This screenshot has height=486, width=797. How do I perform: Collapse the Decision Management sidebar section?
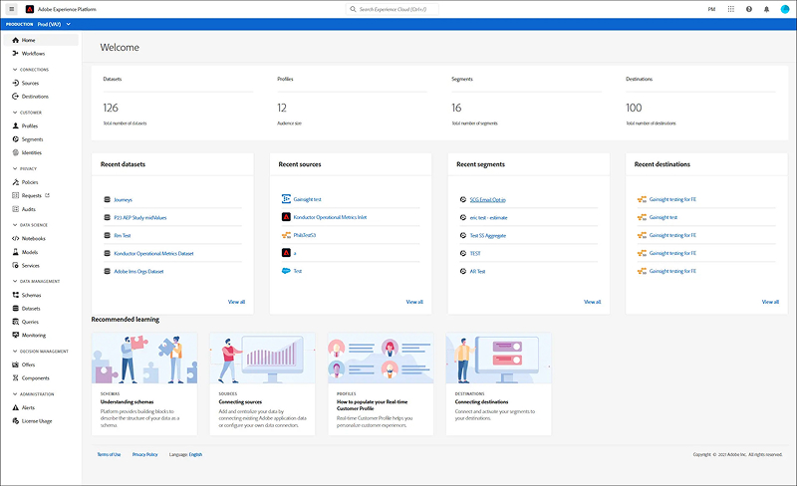click(x=15, y=352)
